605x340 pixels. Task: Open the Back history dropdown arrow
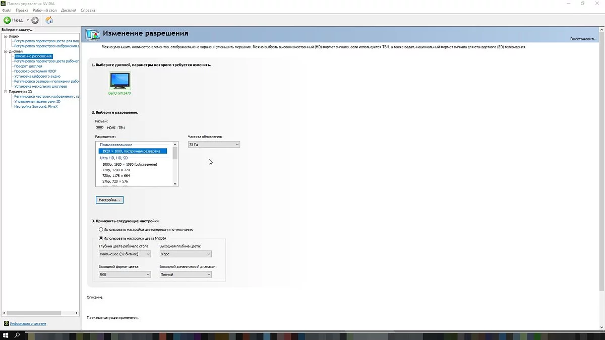(28, 20)
